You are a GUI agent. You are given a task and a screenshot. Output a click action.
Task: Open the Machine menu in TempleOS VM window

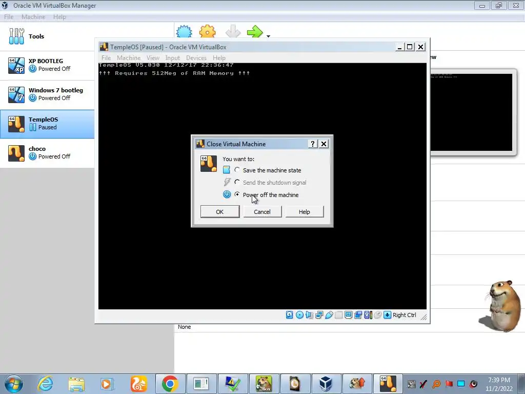point(129,58)
